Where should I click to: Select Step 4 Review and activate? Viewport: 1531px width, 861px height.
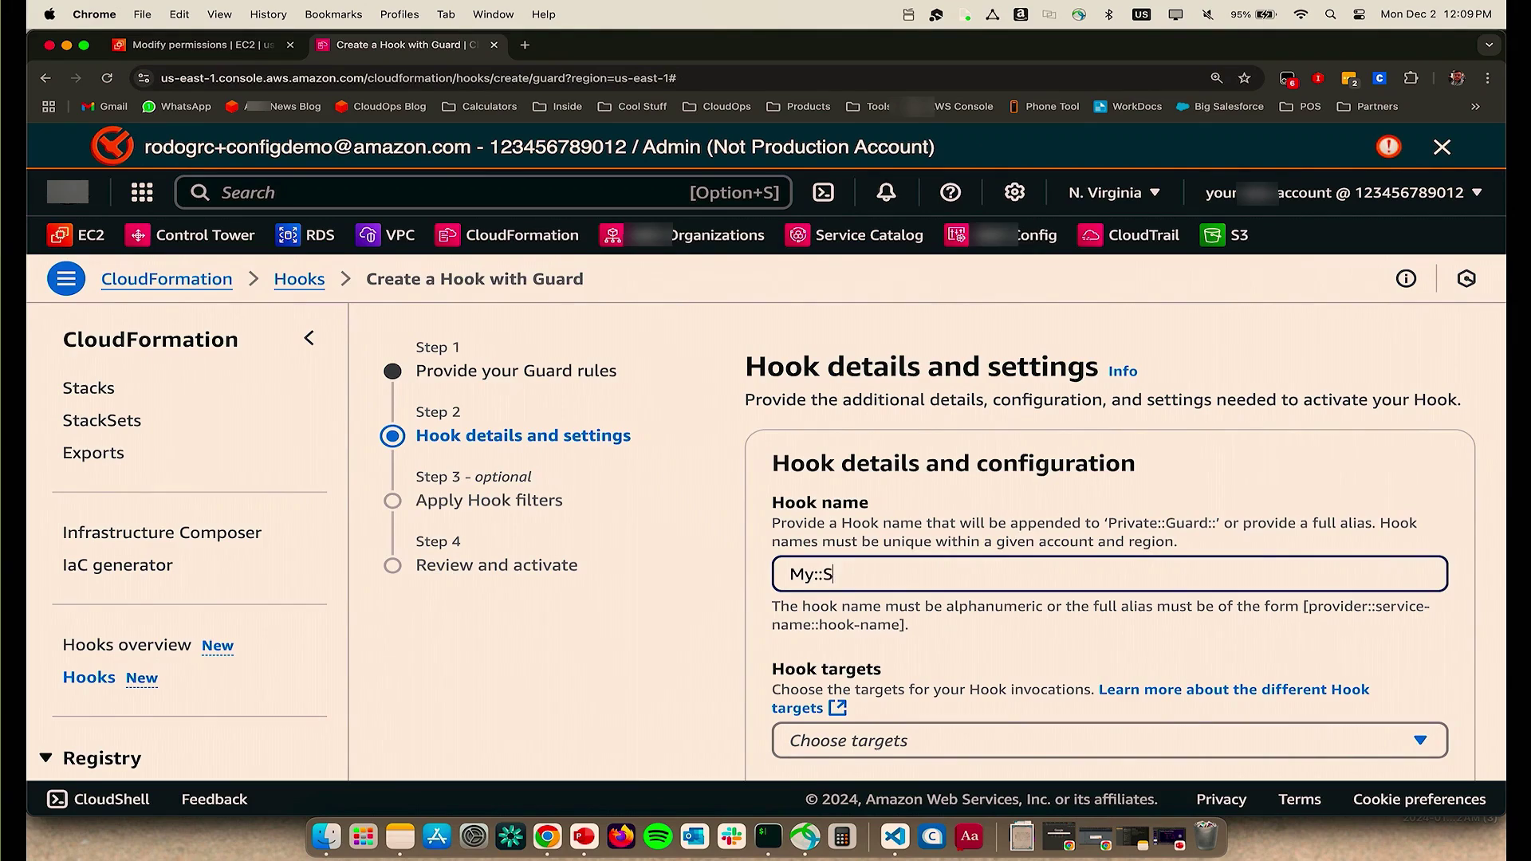496,565
